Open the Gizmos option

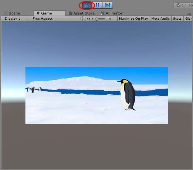pos(188,19)
